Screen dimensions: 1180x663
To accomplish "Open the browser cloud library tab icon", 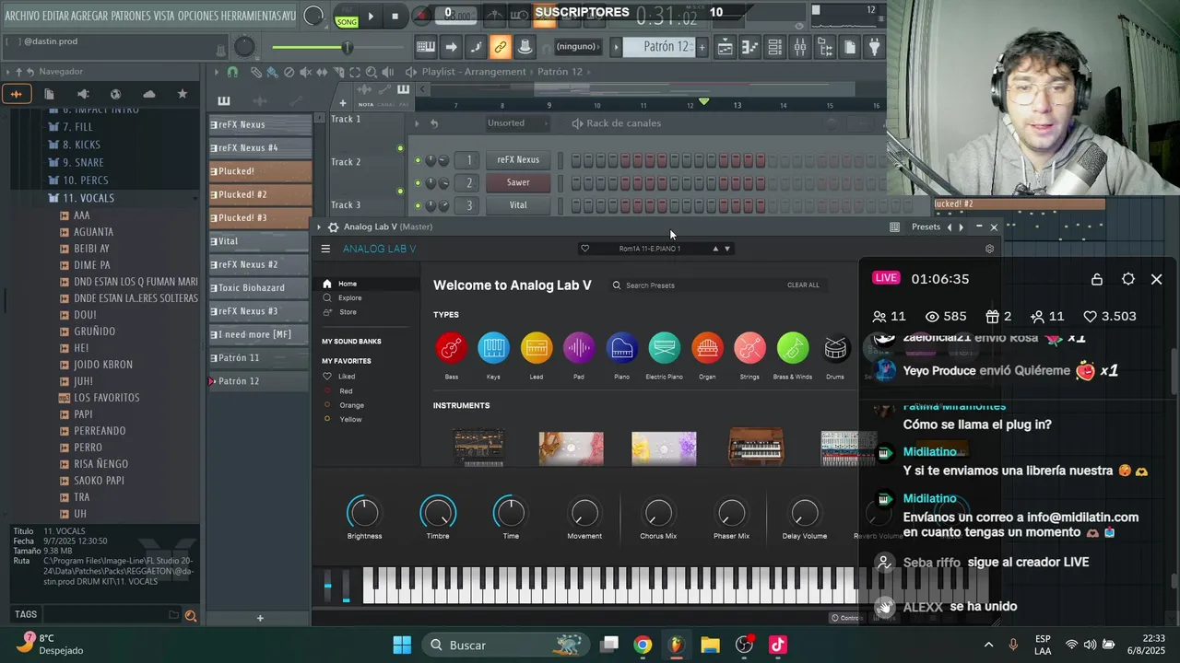I will click(148, 94).
